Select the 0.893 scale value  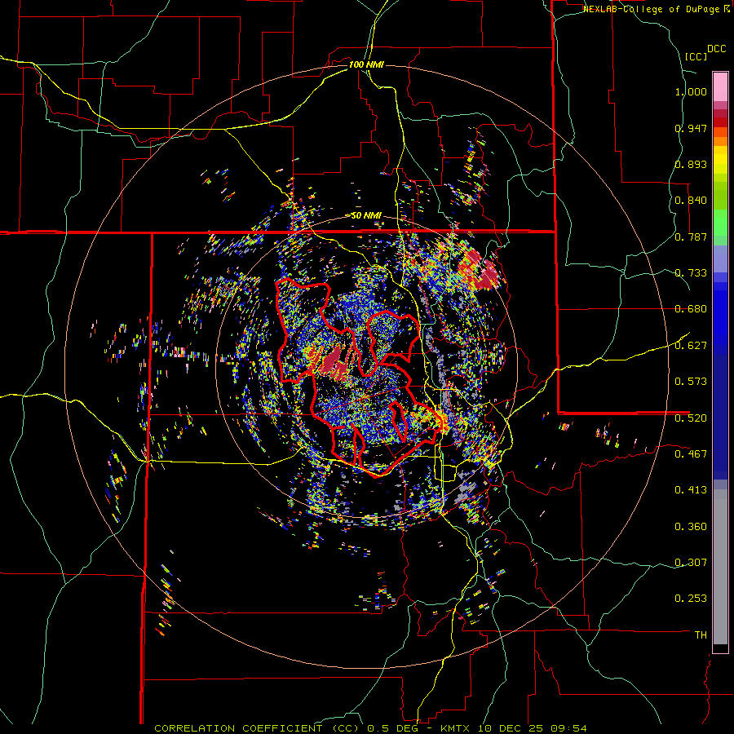click(x=691, y=164)
